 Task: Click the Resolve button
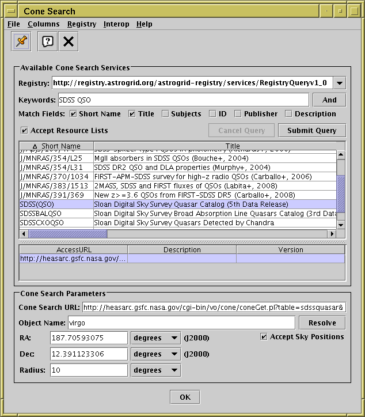point(322,323)
